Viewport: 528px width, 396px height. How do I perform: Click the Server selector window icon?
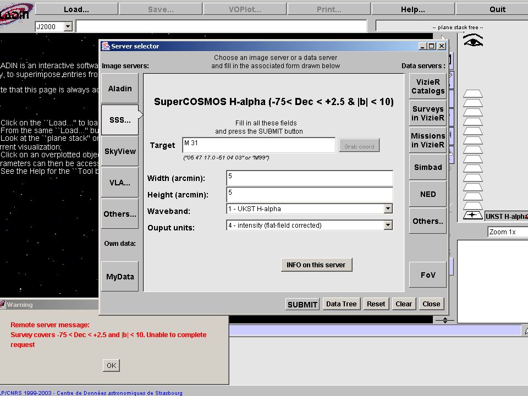click(x=106, y=46)
